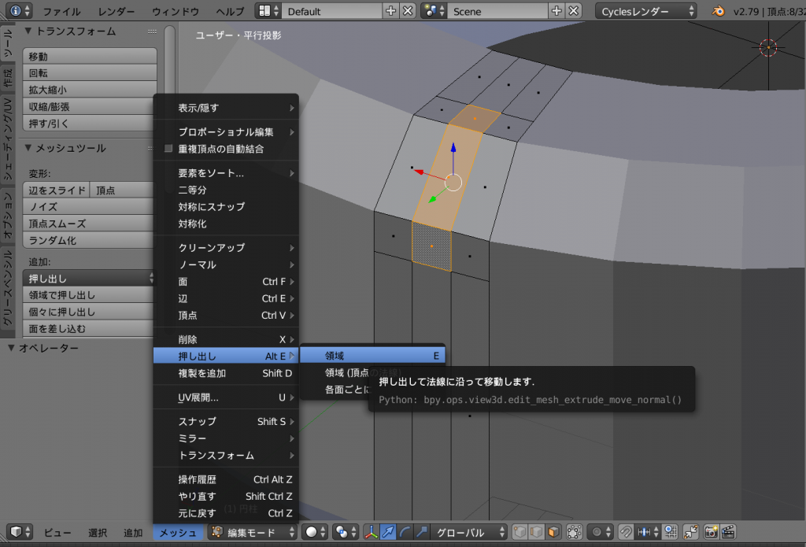Viewport: 806px width, 547px height.
Task: Open the Cyclesレンダー engine dropdown
Action: pos(646,12)
